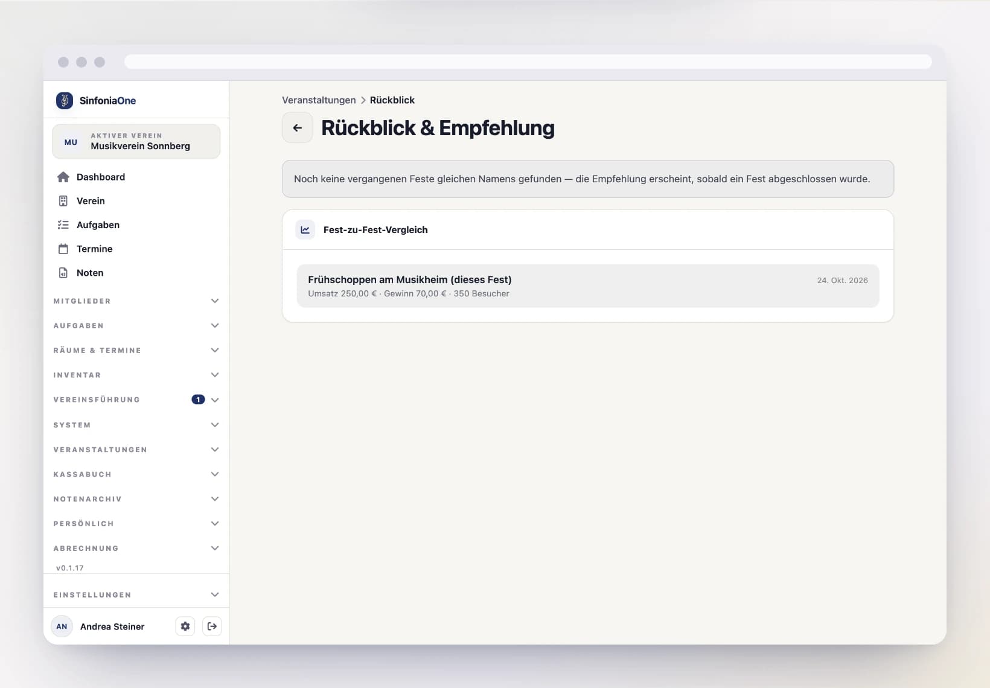Click the date 24. Okt. 2026
Image resolution: width=990 pixels, height=688 pixels.
(843, 281)
